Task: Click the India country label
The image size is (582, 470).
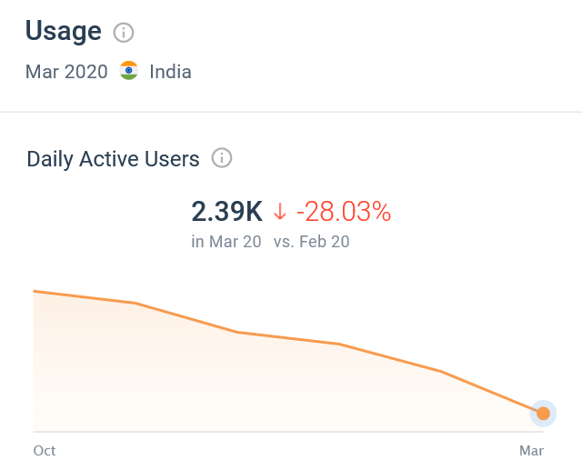Action: (x=170, y=72)
